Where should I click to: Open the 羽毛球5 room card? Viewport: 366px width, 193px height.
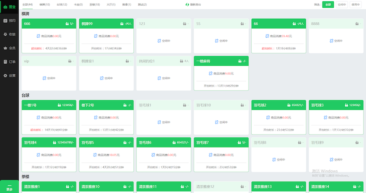point(106,155)
